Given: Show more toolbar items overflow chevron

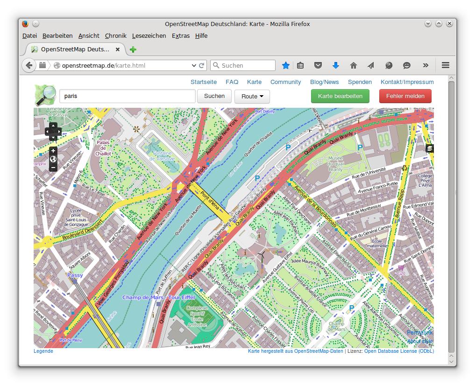Looking at the screenshot, I should pyautogui.click(x=425, y=66).
